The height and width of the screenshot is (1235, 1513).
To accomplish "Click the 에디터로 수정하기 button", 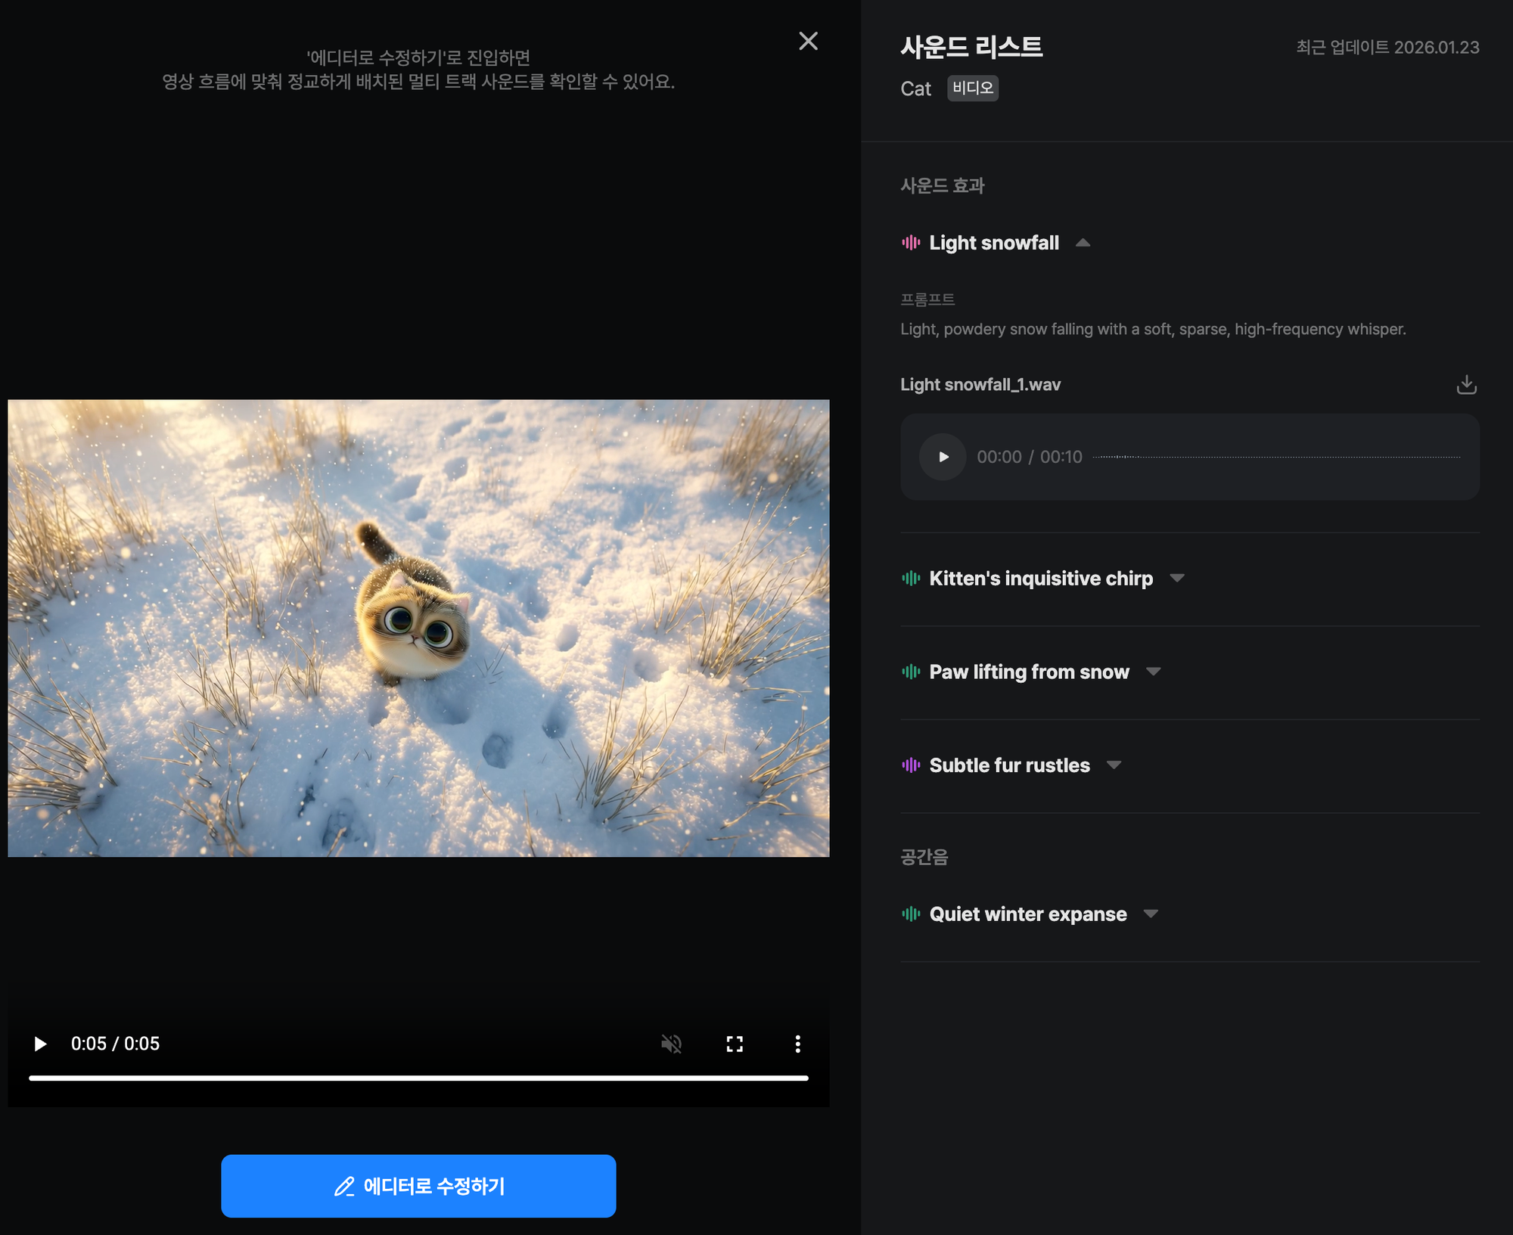I will (x=418, y=1186).
